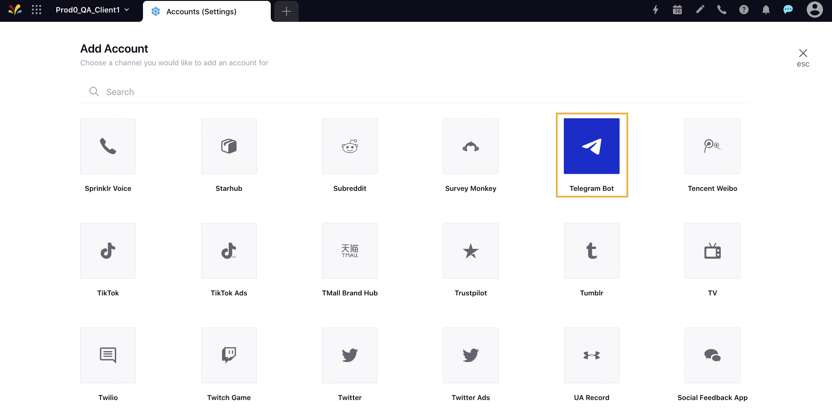Click the Sprinklr Voice label text
This screenshot has height=412, width=832.
coord(108,189)
